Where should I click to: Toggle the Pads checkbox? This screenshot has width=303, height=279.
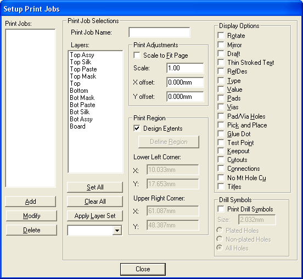[221, 98]
